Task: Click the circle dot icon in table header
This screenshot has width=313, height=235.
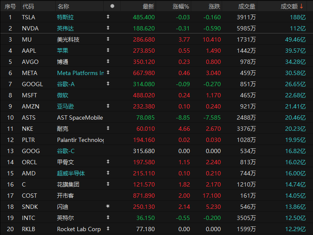Action: pos(112,6)
